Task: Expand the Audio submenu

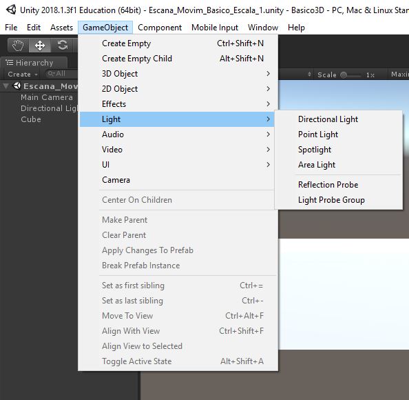Action: point(177,134)
